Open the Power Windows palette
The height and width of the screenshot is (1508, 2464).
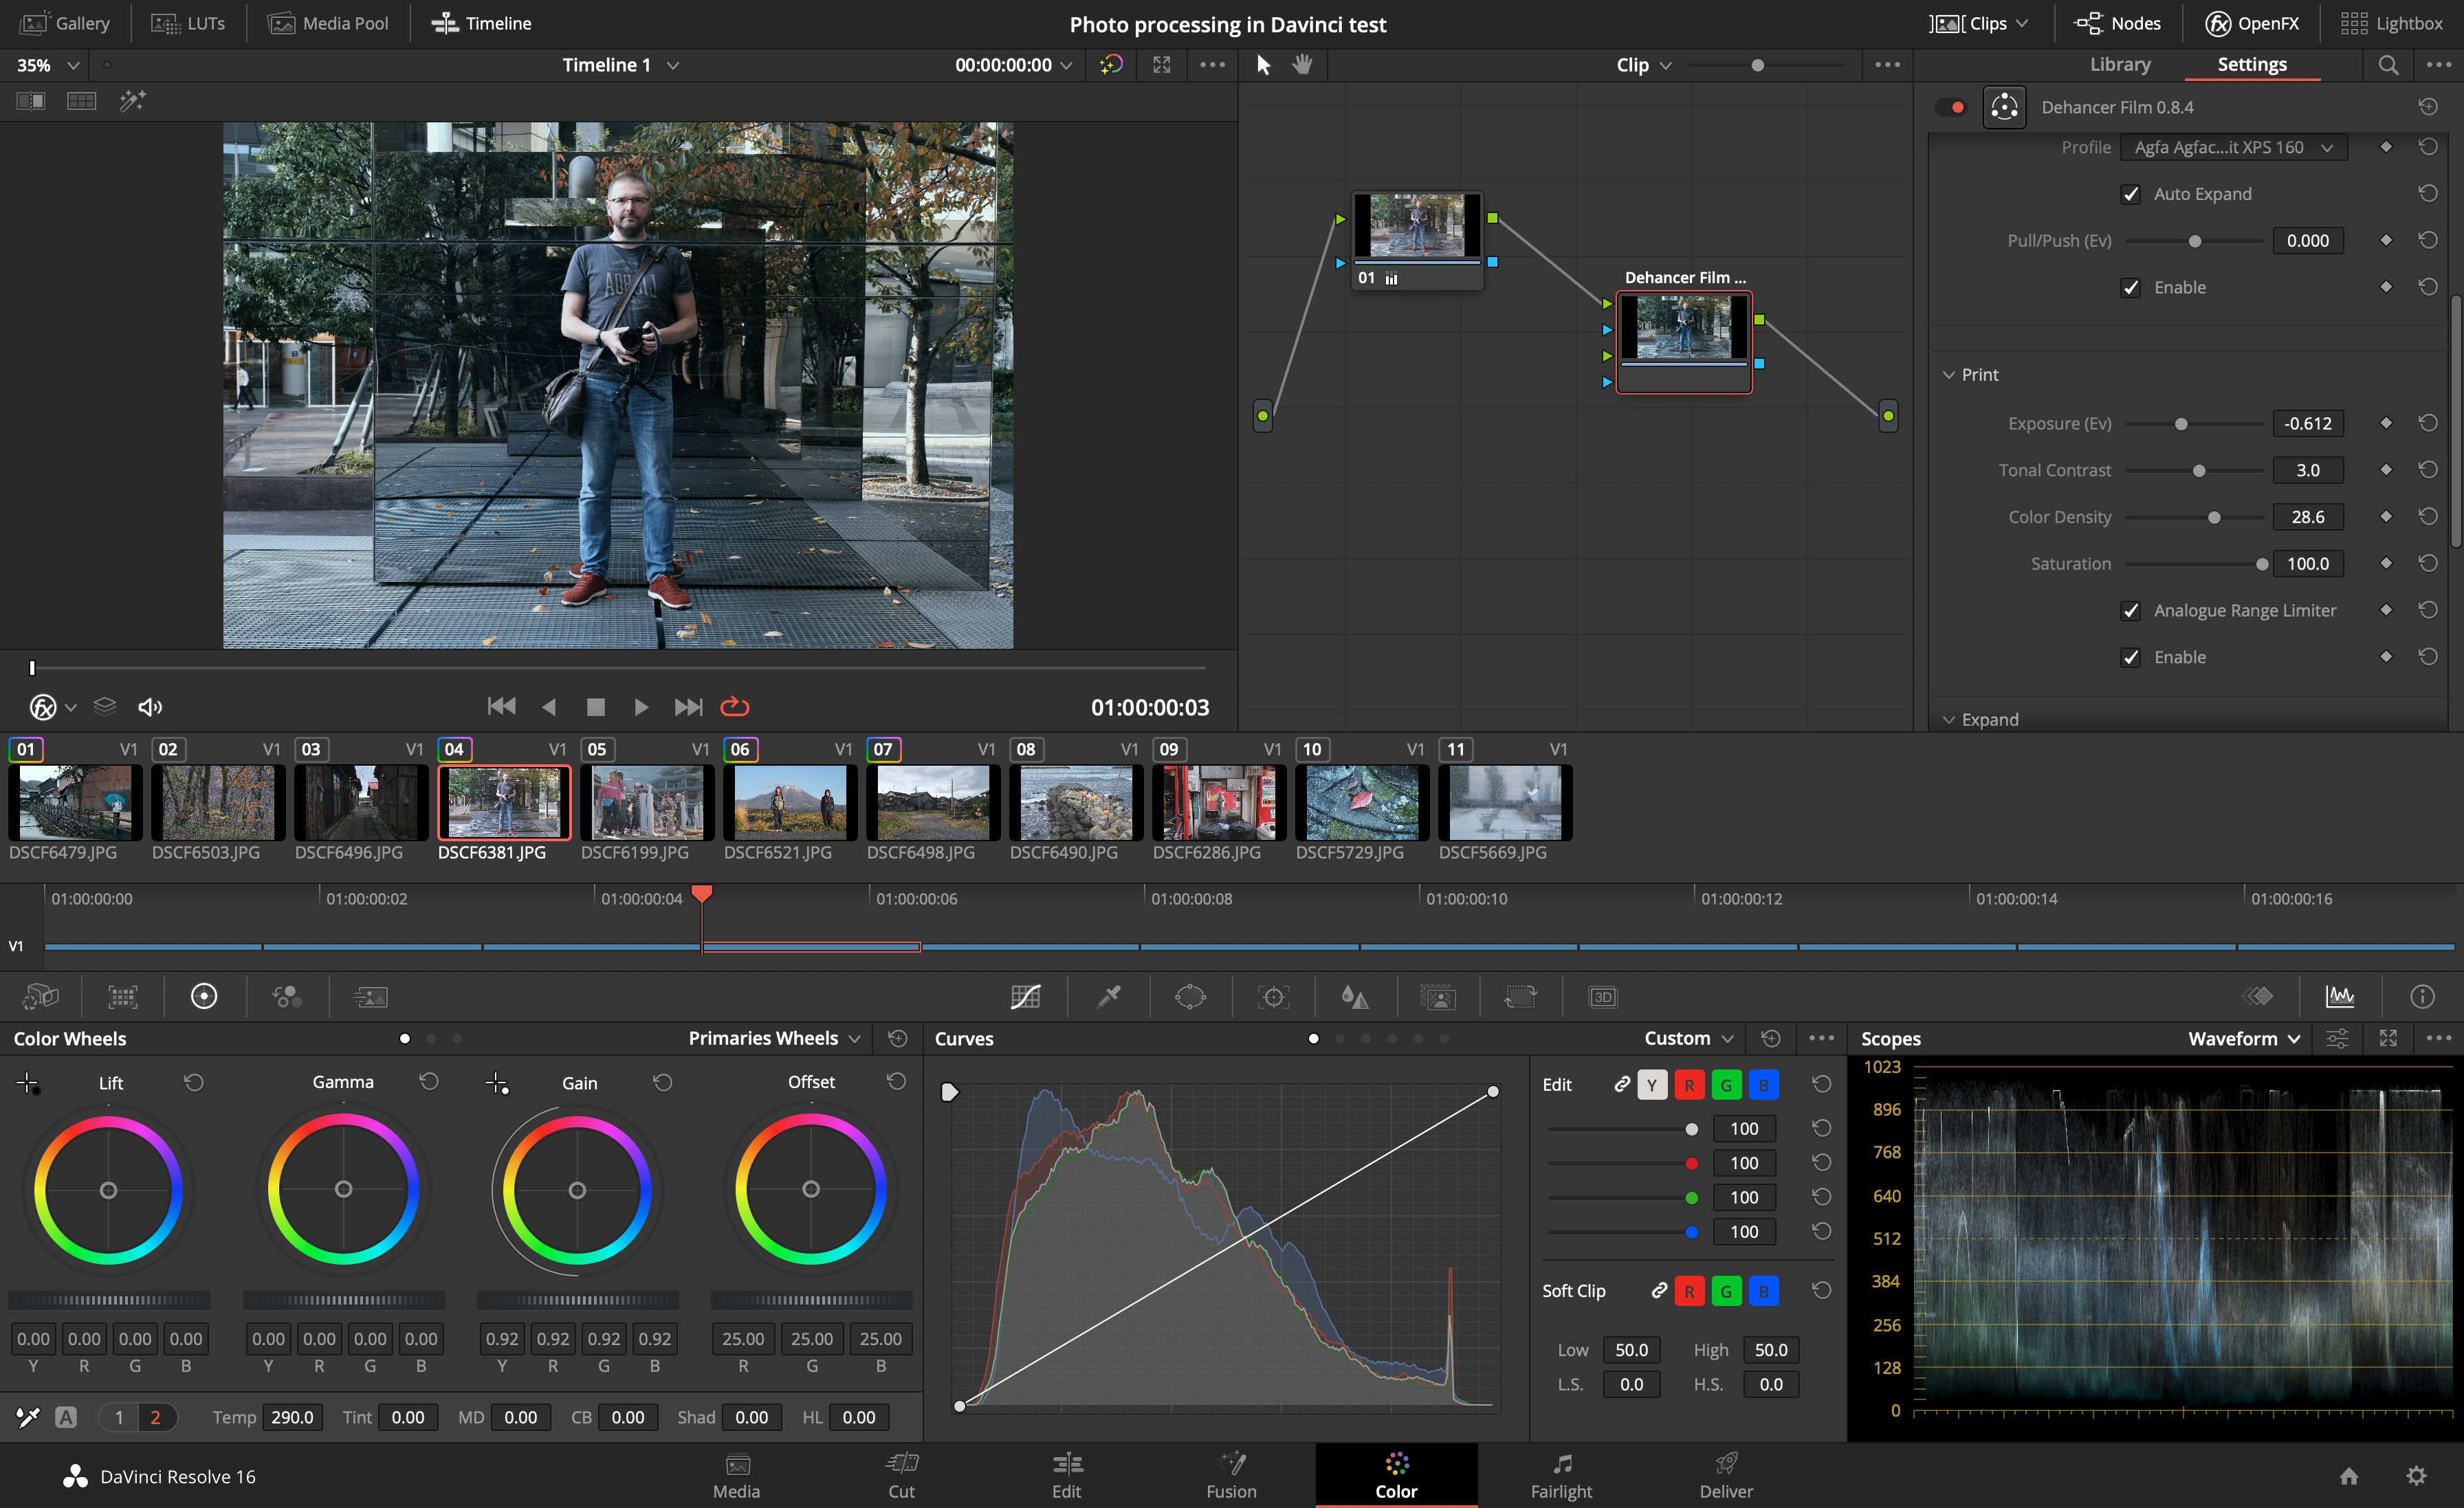point(1190,996)
